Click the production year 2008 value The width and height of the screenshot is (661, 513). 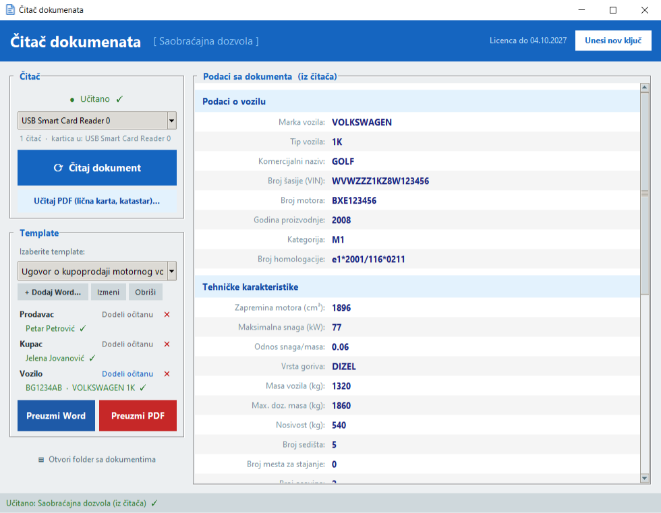click(x=341, y=220)
